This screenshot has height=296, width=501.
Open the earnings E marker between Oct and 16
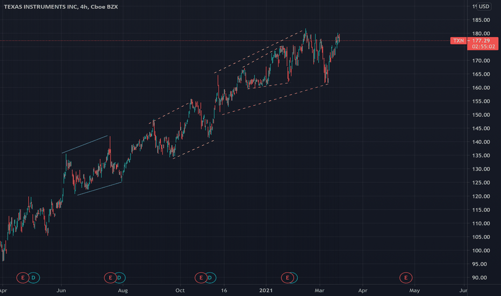[x=201, y=278]
